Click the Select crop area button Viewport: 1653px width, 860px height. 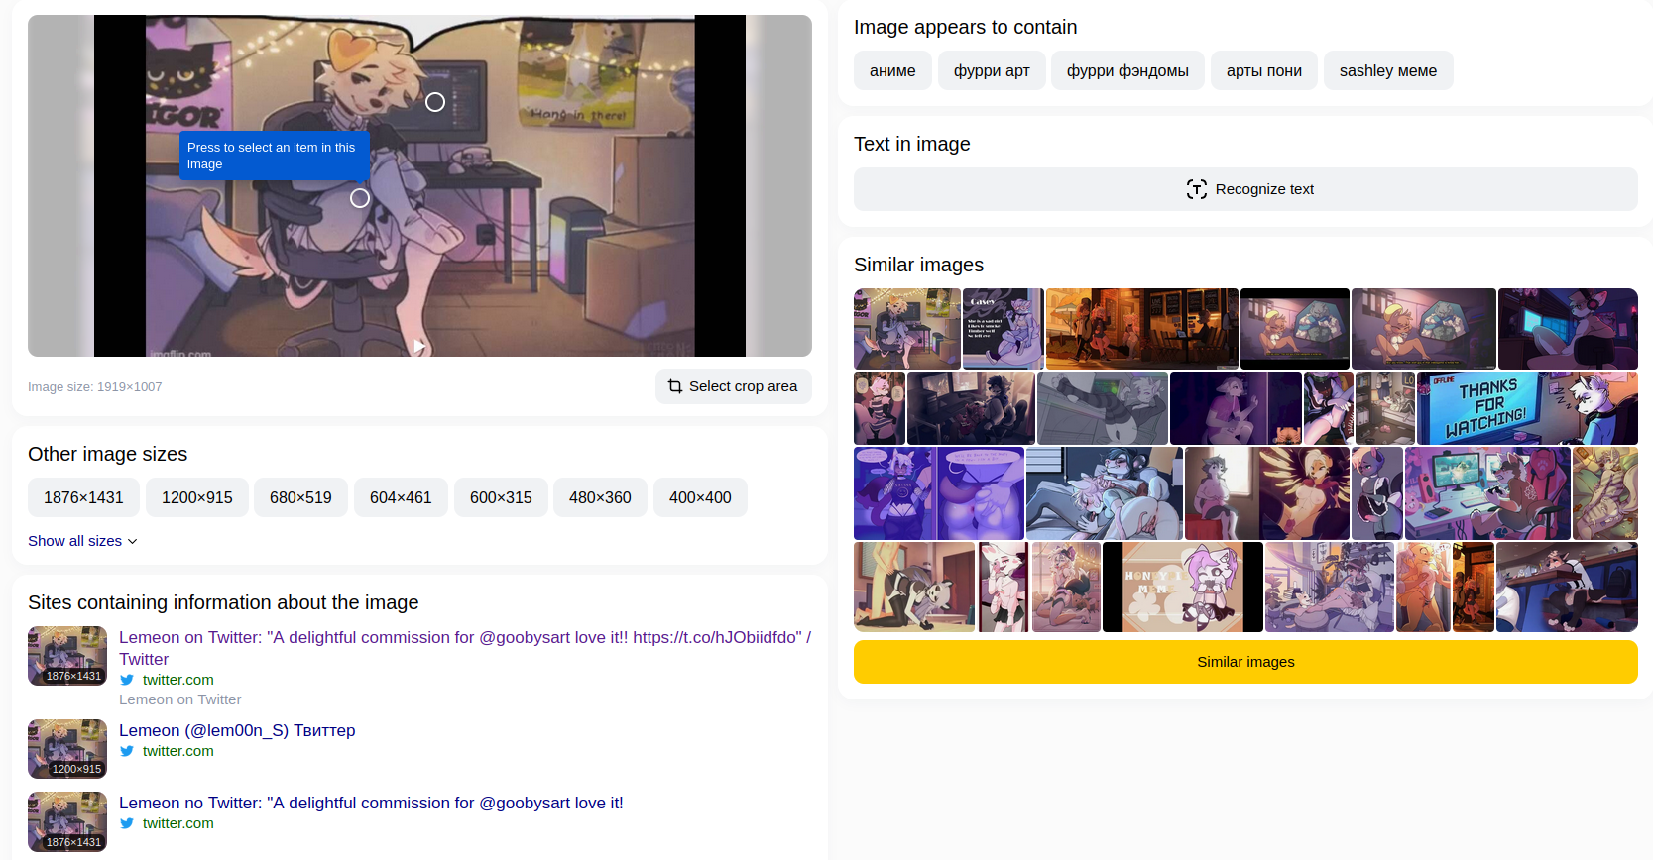click(734, 386)
